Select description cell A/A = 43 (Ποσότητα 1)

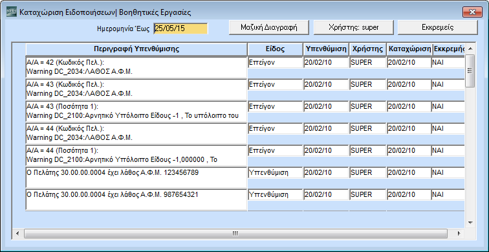click(x=136, y=111)
